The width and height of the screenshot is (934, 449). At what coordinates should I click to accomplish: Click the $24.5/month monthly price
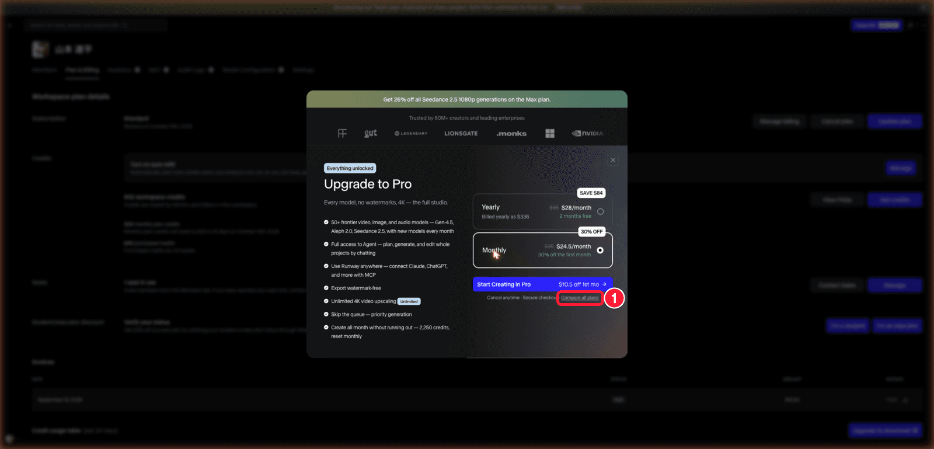point(573,246)
